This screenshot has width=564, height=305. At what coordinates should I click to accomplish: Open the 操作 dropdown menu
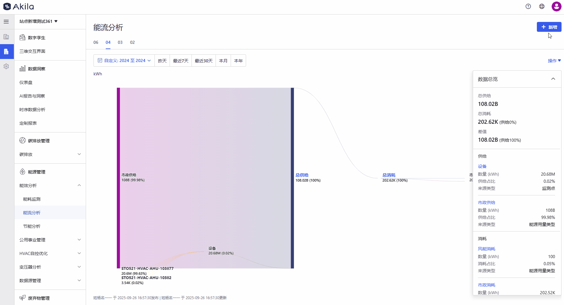[x=554, y=61]
